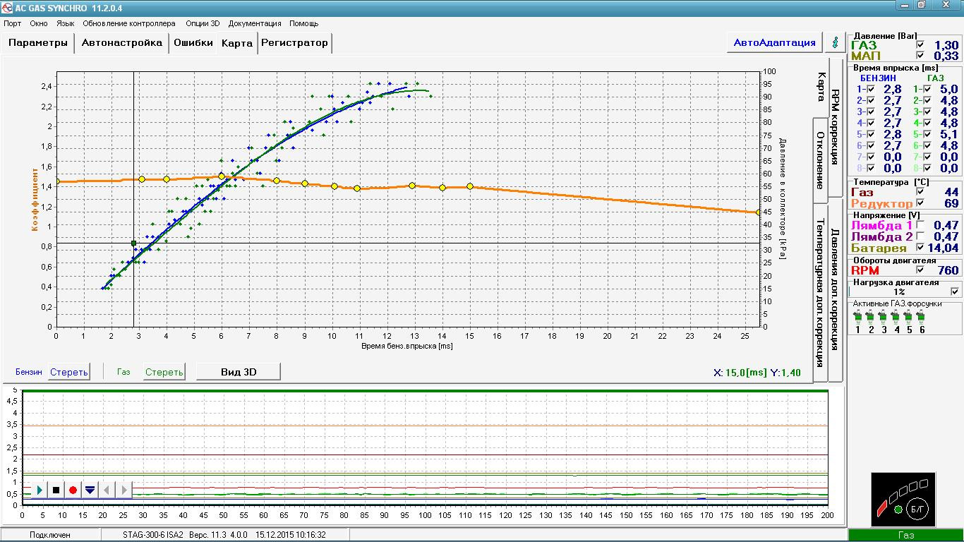This screenshot has width=964, height=542.
Task: Click the blue down-triangle load button in oscilloscope
Action: coord(90,490)
